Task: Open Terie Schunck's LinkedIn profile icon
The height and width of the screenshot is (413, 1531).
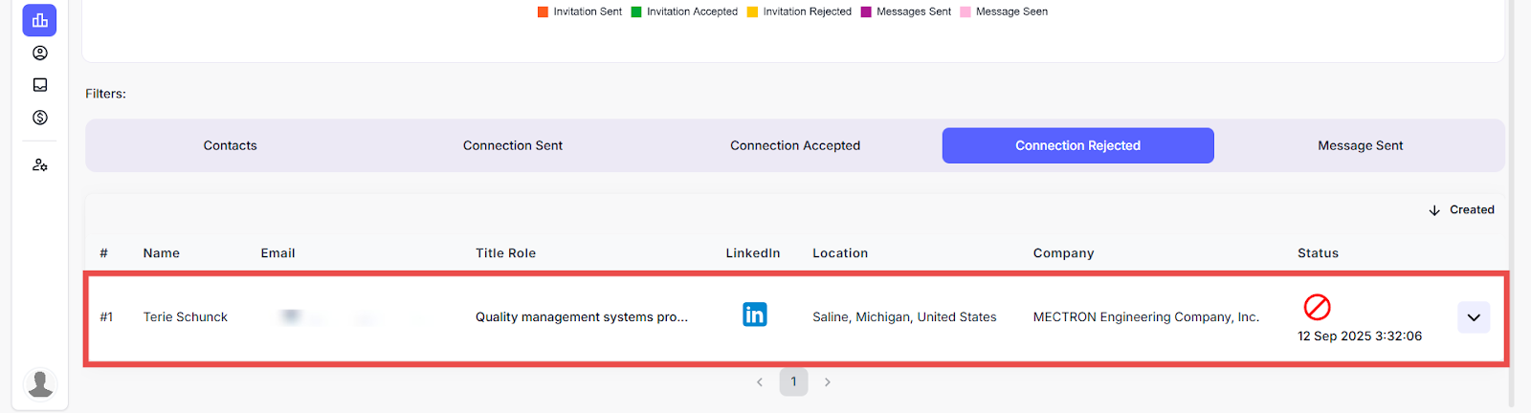Action: point(754,315)
